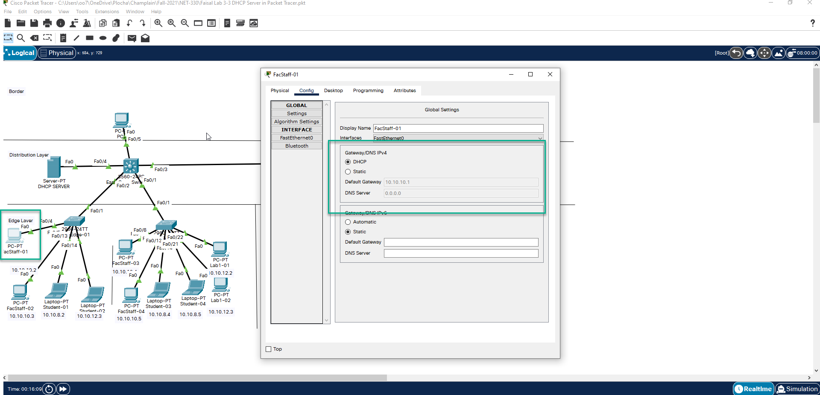Screen dimensions: 820x395
Task: Open Network Information circle icon
Action: [61, 23]
